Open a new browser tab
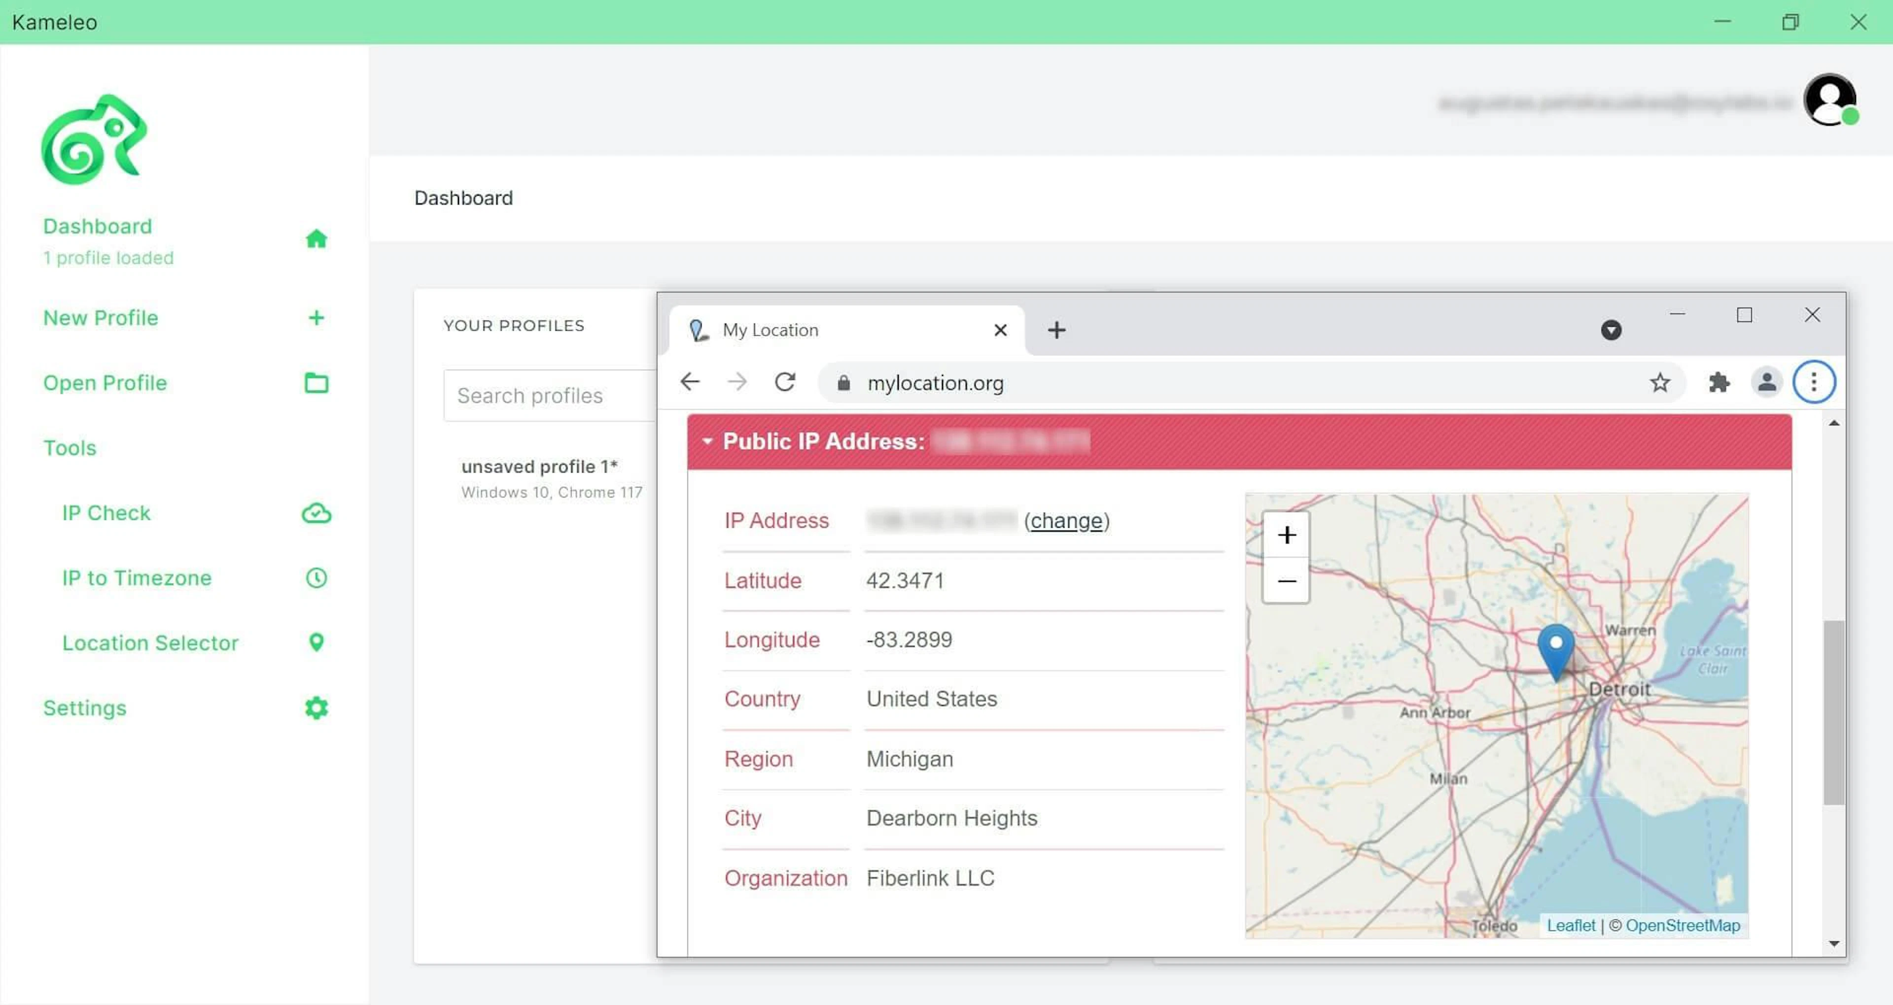This screenshot has height=1005, width=1893. click(1057, 330)
